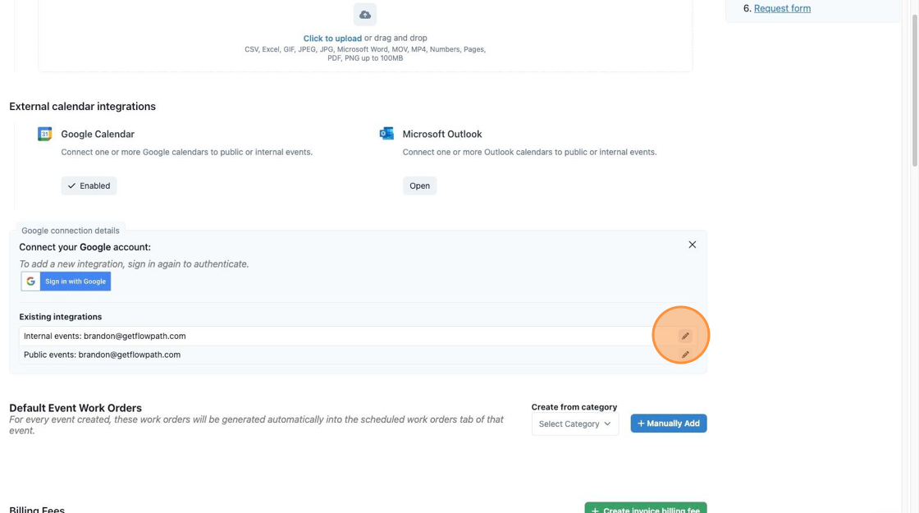The width and height of the screenshot is (919, 513).
Task: Click the 'Click to upload' link
Action: click(x=332, y=38)
